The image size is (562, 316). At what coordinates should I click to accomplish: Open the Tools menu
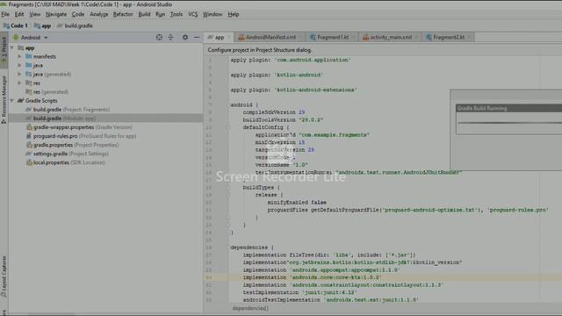[177, 14]
